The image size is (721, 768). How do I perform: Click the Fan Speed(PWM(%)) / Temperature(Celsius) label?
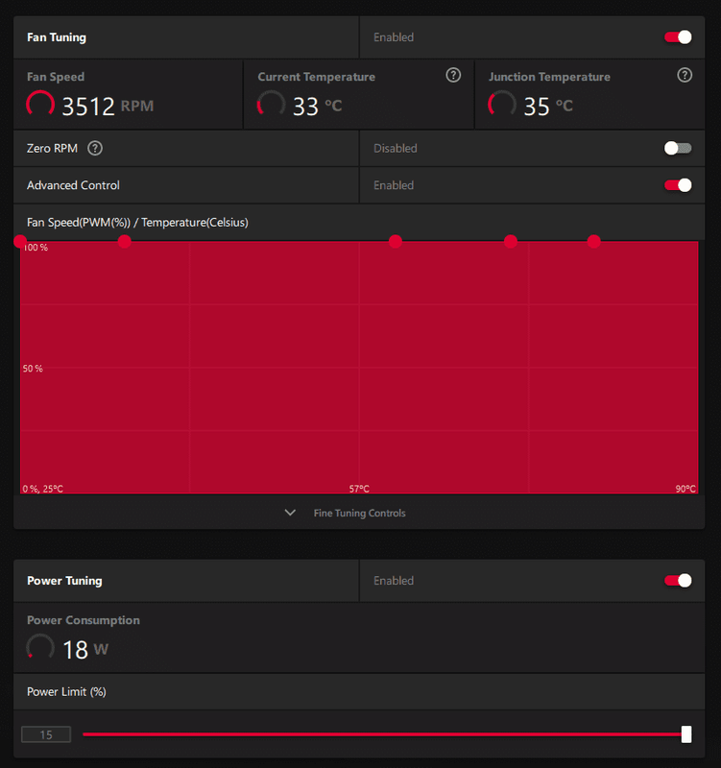point(137,223)
